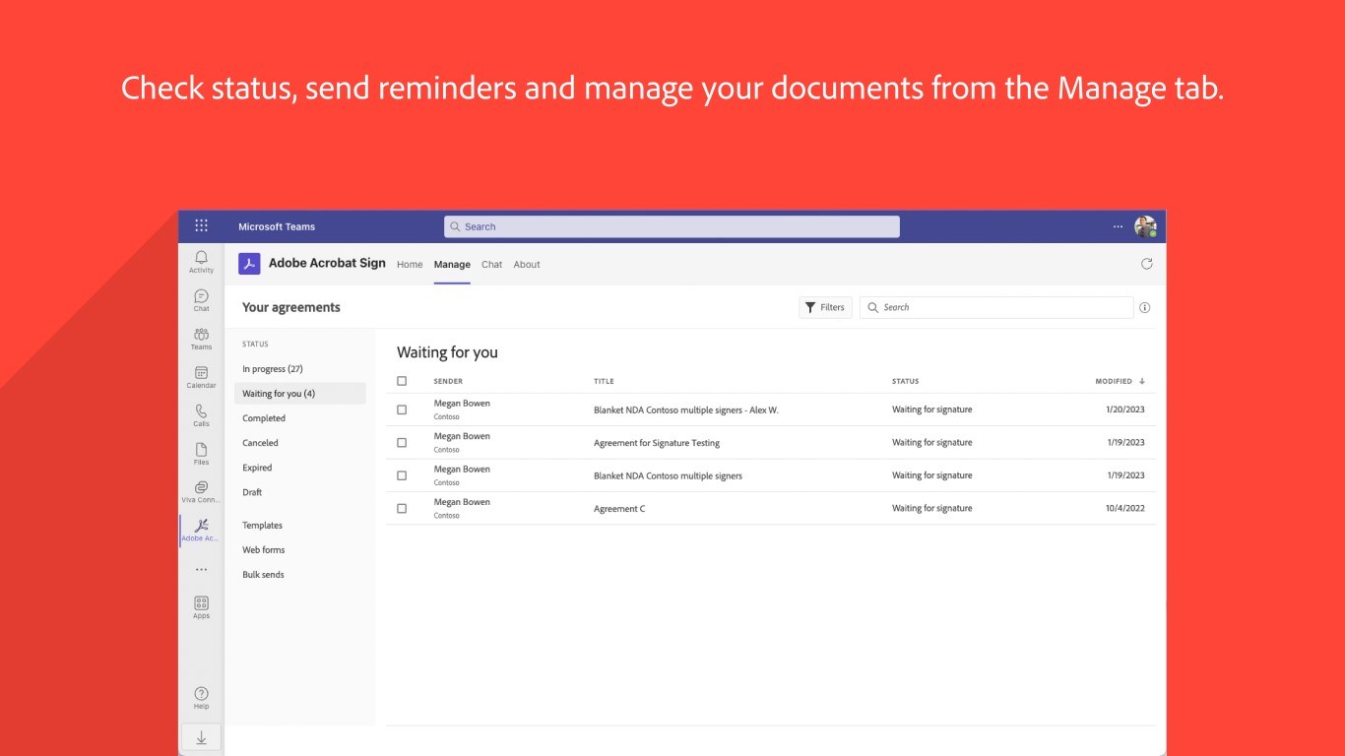Open Teams in the left sidebar
This screenshot has width=1345, height=756.
(201, 339)
